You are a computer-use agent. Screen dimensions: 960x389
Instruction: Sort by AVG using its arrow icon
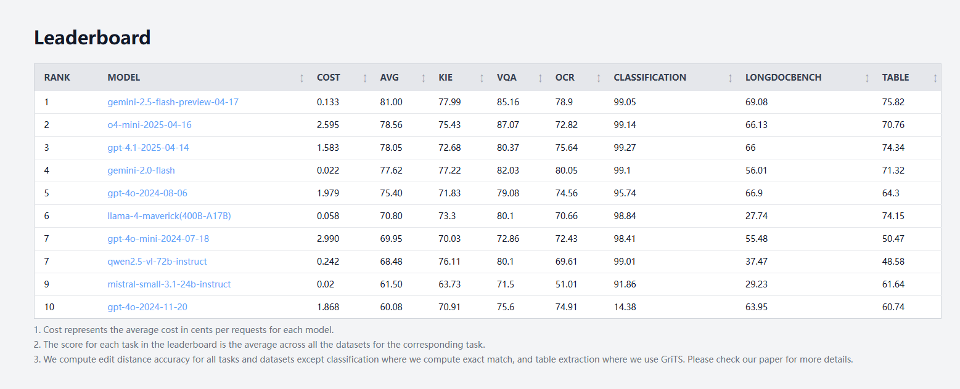pyautogui.click(x=423, y=78)
